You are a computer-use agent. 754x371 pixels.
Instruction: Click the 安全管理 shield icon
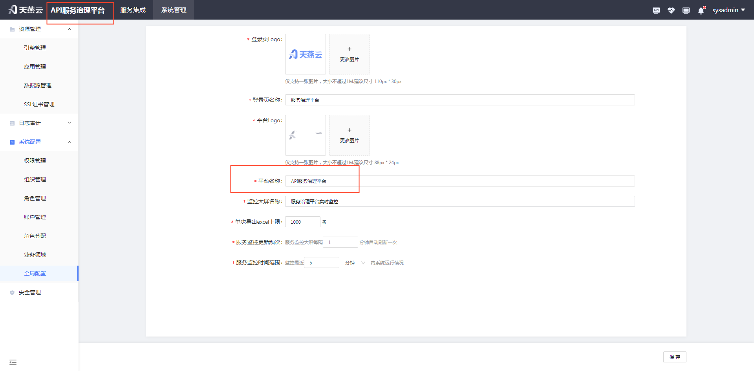coord(12,292)
